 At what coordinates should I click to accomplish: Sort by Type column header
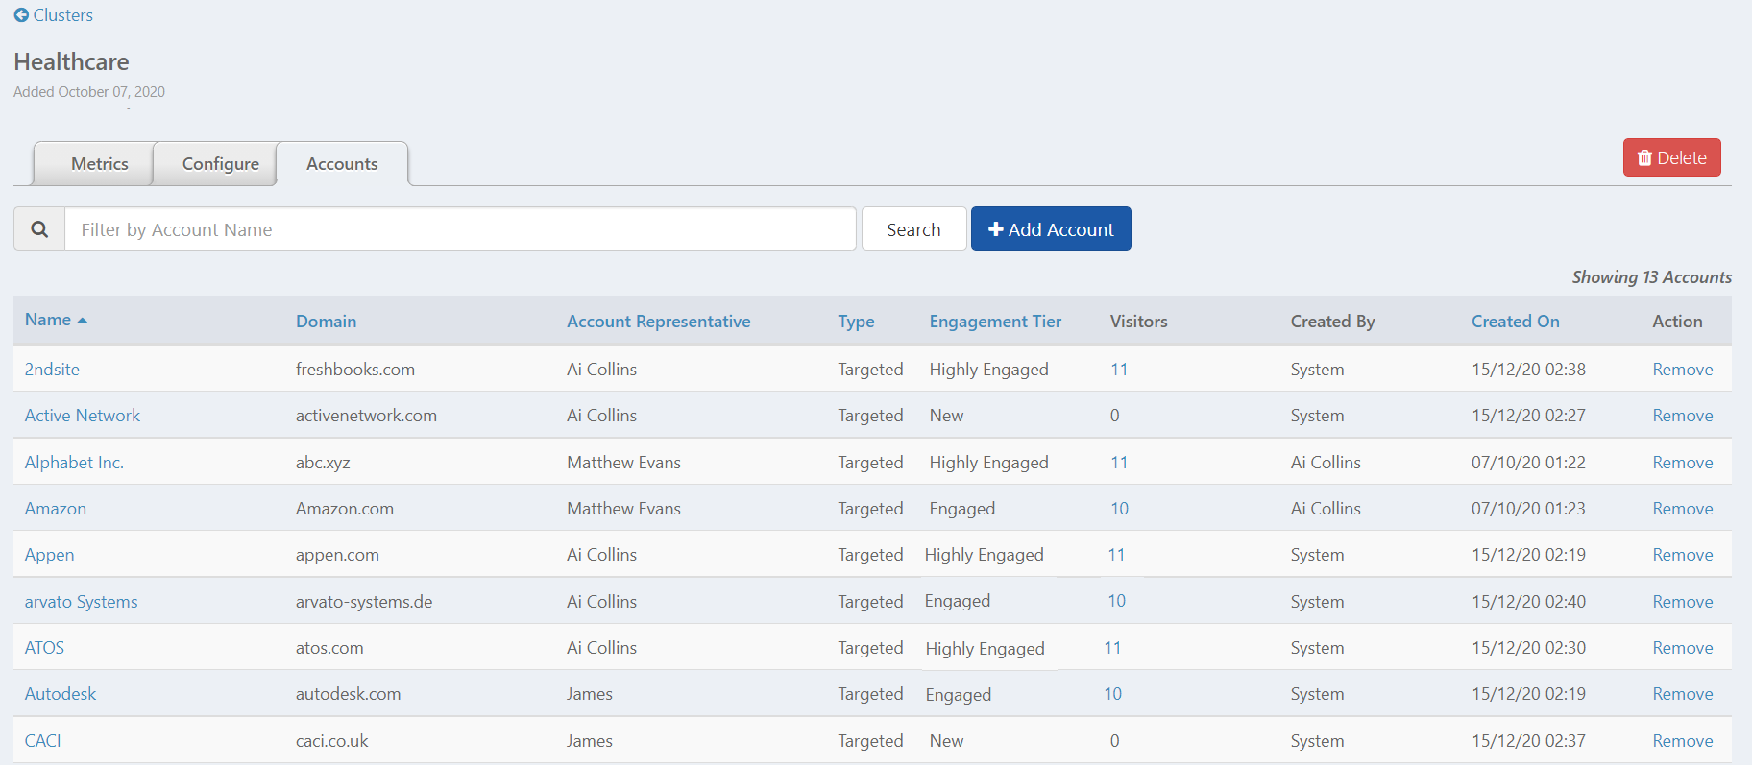point(856,322)
